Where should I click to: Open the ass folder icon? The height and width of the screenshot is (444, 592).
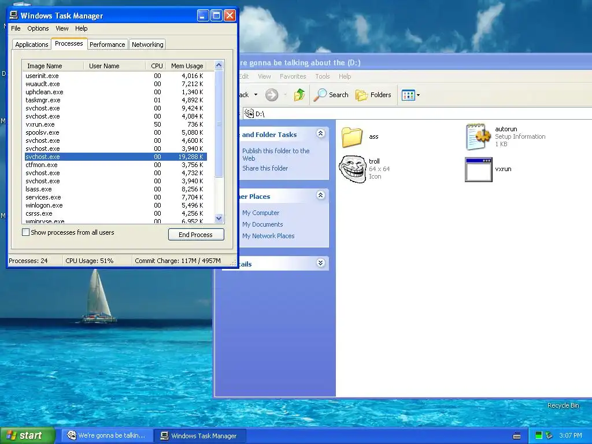point(352,136)
